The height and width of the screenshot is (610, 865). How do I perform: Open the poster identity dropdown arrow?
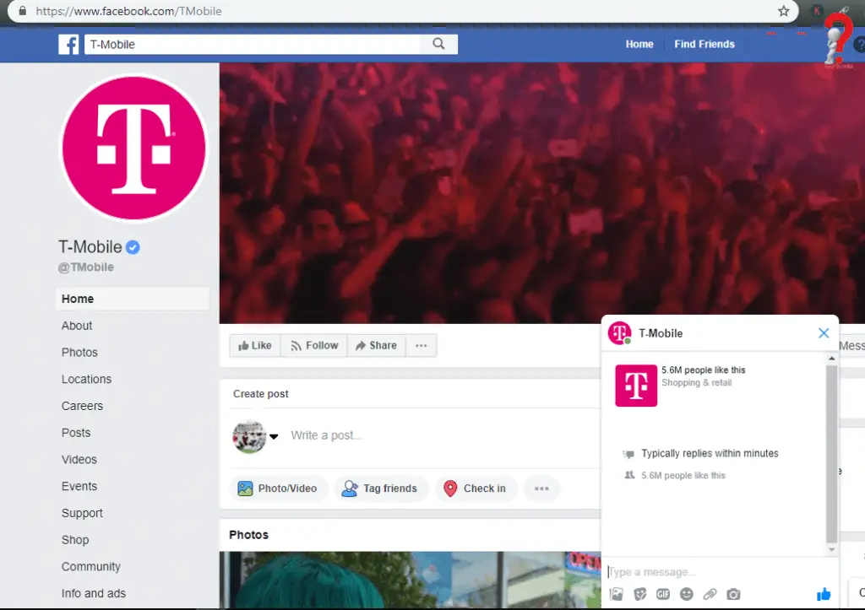[274, 436]
